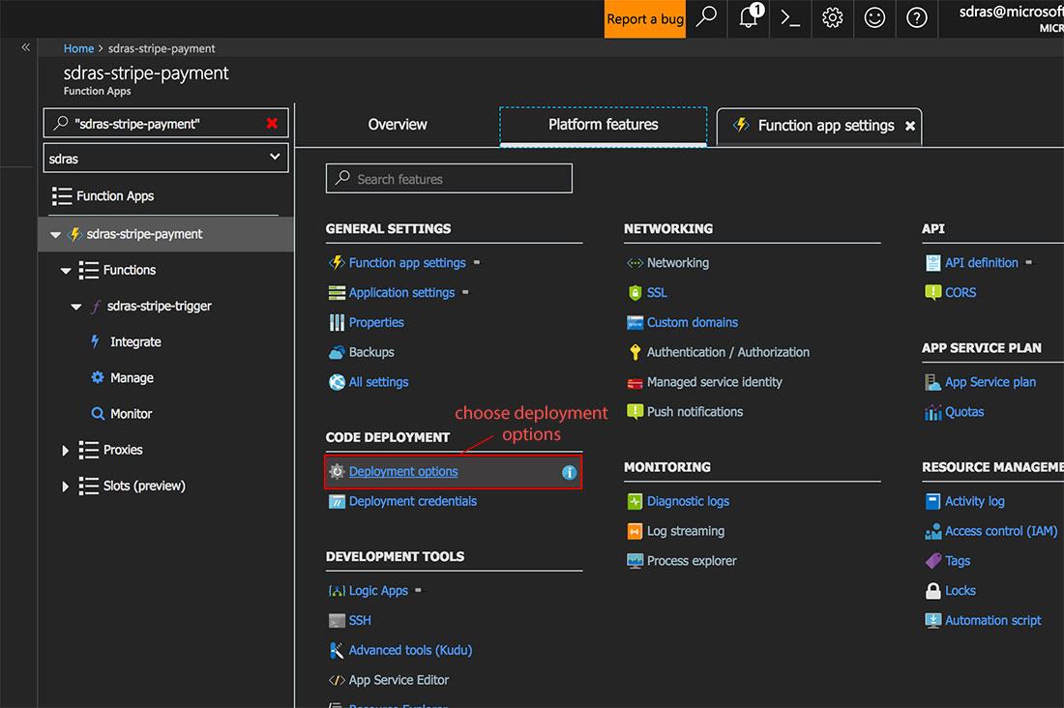Click the "sdras-stripe-payment" search field
1064x708 pixels.
point(165,123)
